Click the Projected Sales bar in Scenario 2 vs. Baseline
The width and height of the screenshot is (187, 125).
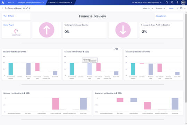(134, 100)
